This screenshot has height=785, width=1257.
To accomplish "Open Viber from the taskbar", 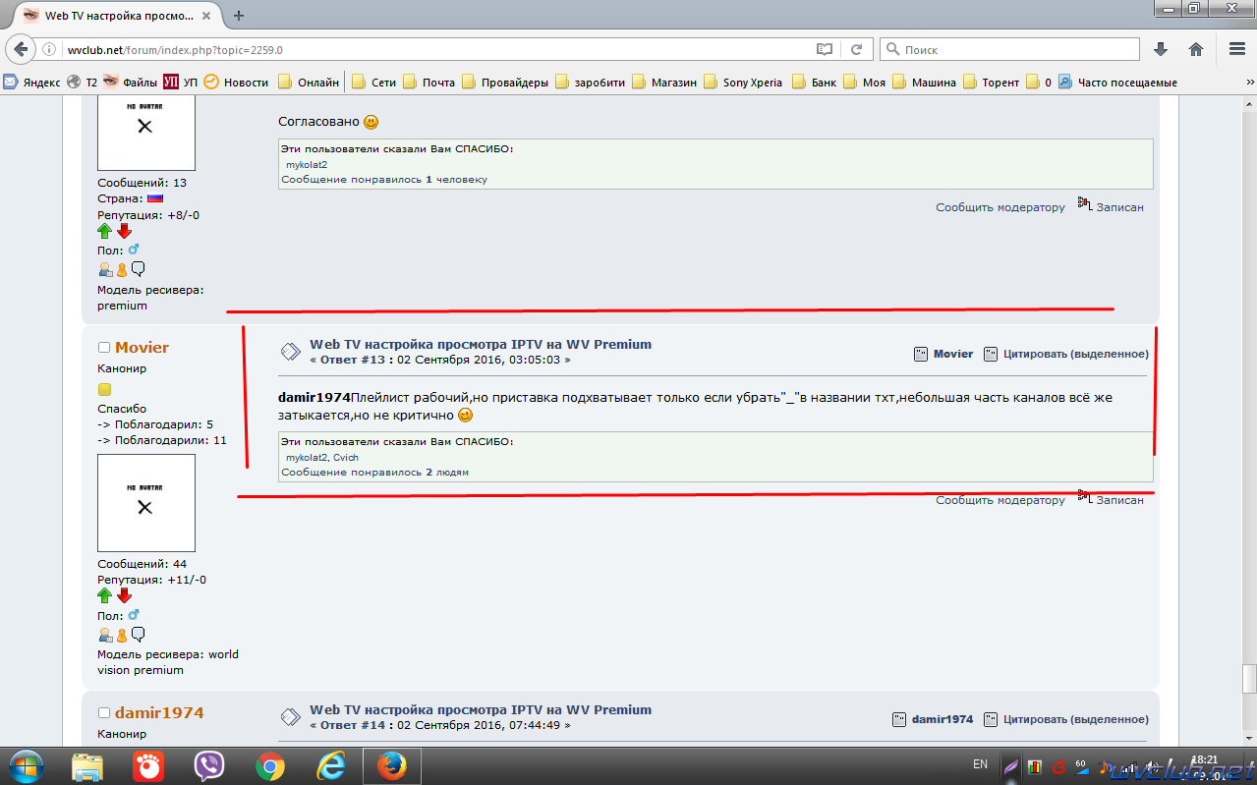I will tap(209, 765).
